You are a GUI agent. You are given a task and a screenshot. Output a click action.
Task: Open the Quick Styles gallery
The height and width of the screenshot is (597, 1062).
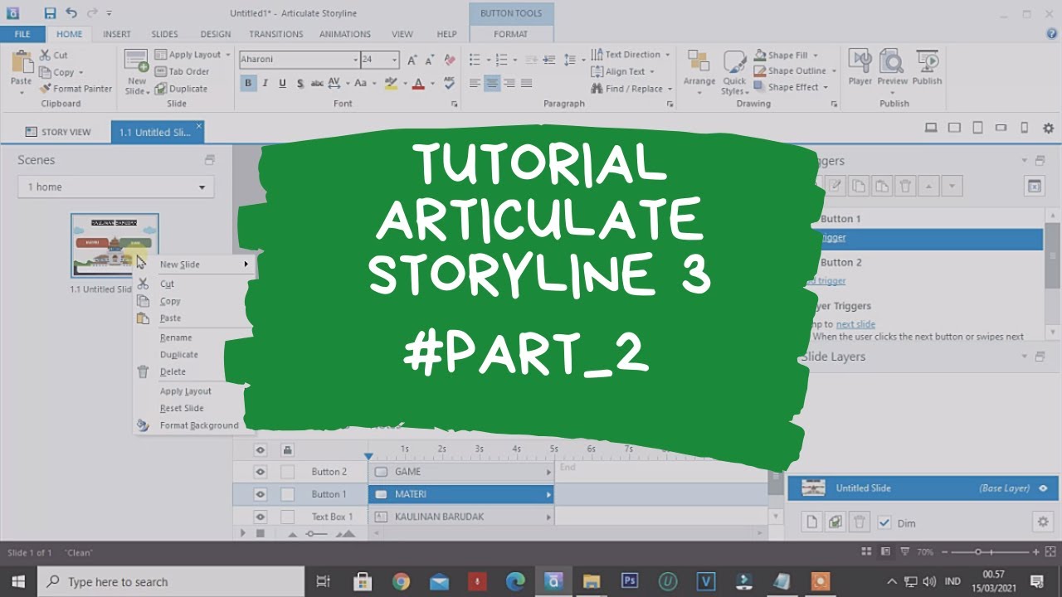tap(734, 73)
